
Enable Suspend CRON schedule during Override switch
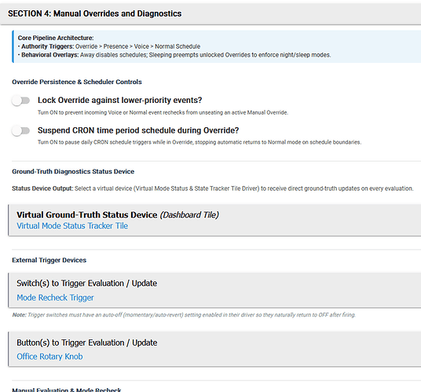click(x=20, y=130)
